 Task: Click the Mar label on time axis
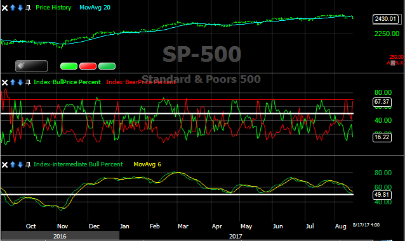[x=183, y=226]
